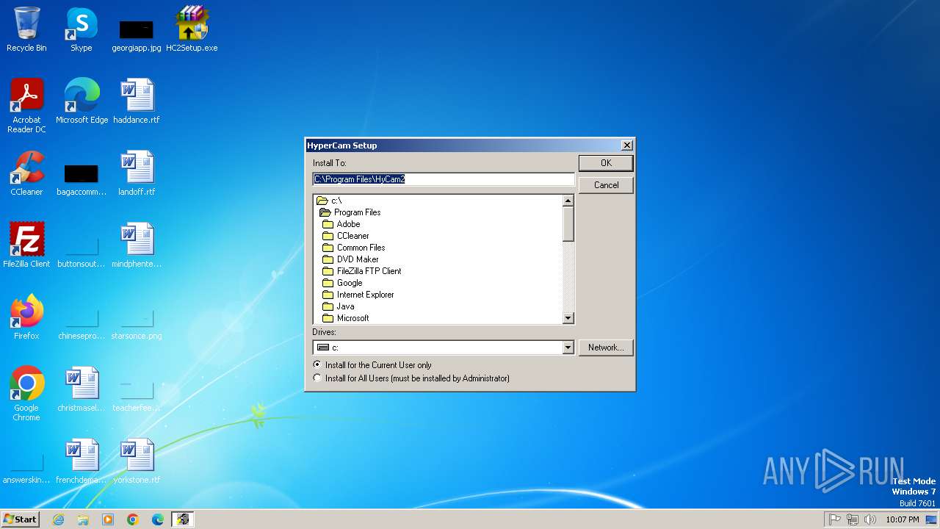Open the Edge taskbar icon
This screenshot has width=940, height=529.
pos(158,519)
